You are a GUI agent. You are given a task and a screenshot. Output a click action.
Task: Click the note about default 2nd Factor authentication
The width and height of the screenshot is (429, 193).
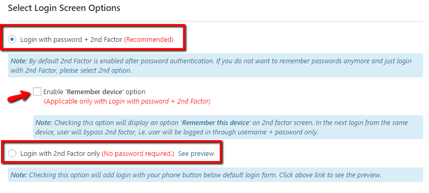point(216,65)
